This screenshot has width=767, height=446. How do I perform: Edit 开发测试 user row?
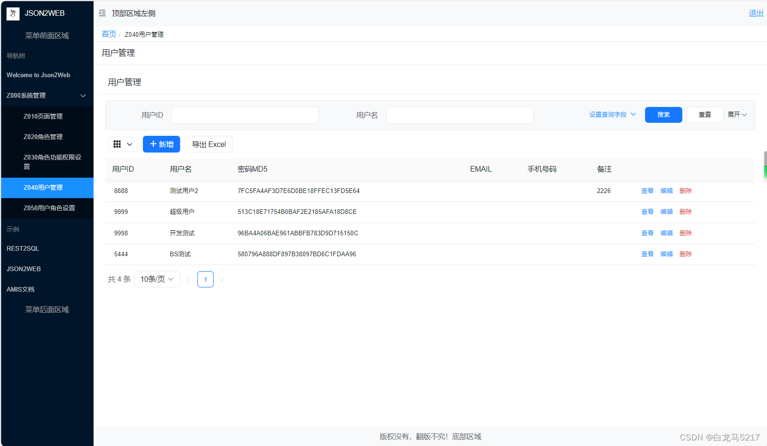tap(666, 233)
